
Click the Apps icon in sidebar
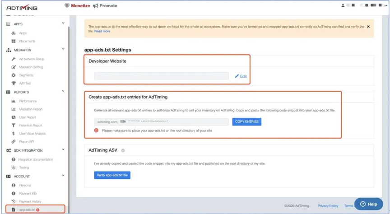point(14,33)
